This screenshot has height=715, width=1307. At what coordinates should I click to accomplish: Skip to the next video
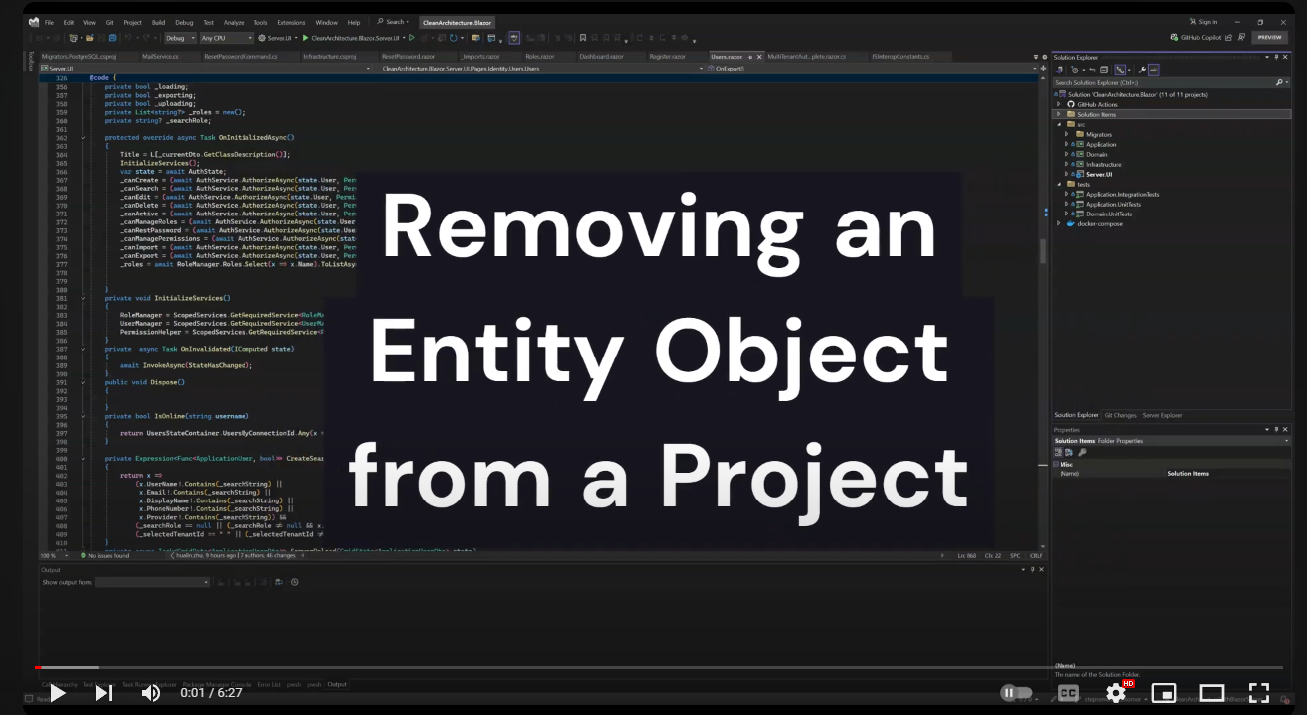tap(103, 693)
